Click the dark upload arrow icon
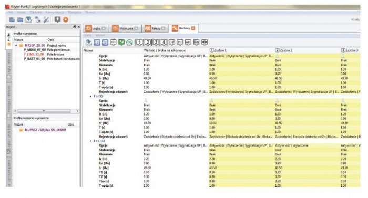Screen dimensions: 368x198 click(x=57, y=19)
